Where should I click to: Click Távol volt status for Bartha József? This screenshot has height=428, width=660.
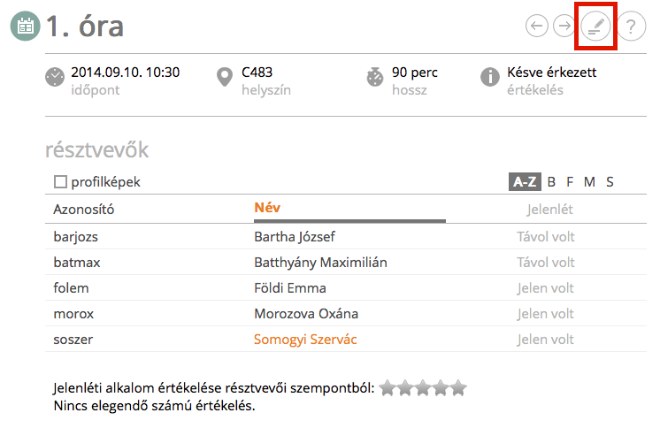coord(546,236)
